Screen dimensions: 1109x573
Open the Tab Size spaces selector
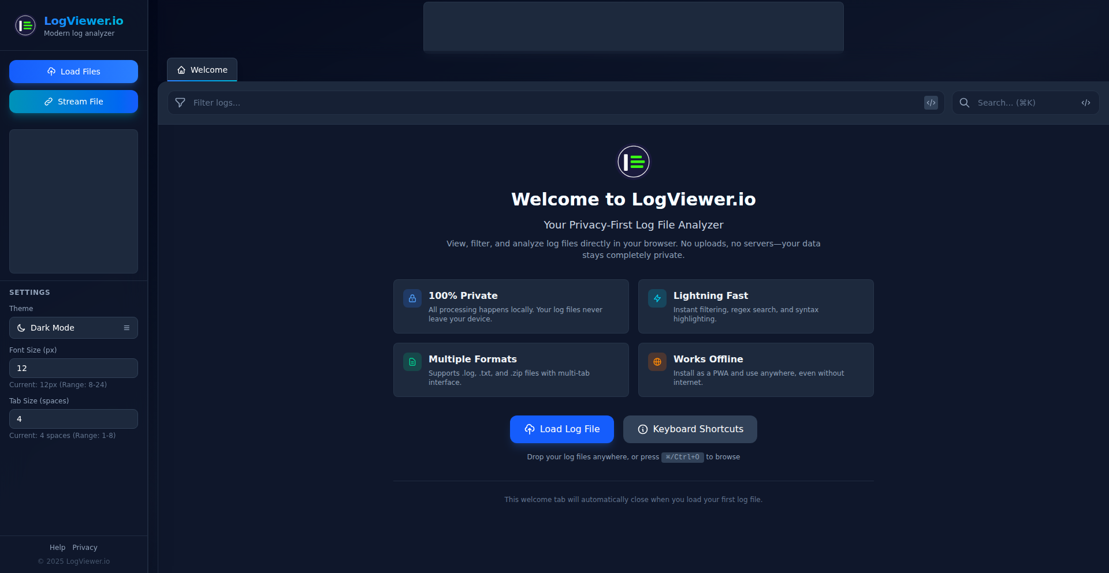[x=73, y=419]
